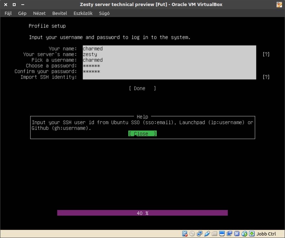Show help for Import SSH identity
Image resolution: width=285 pixels, height=238 pixels.
[266, 77]
